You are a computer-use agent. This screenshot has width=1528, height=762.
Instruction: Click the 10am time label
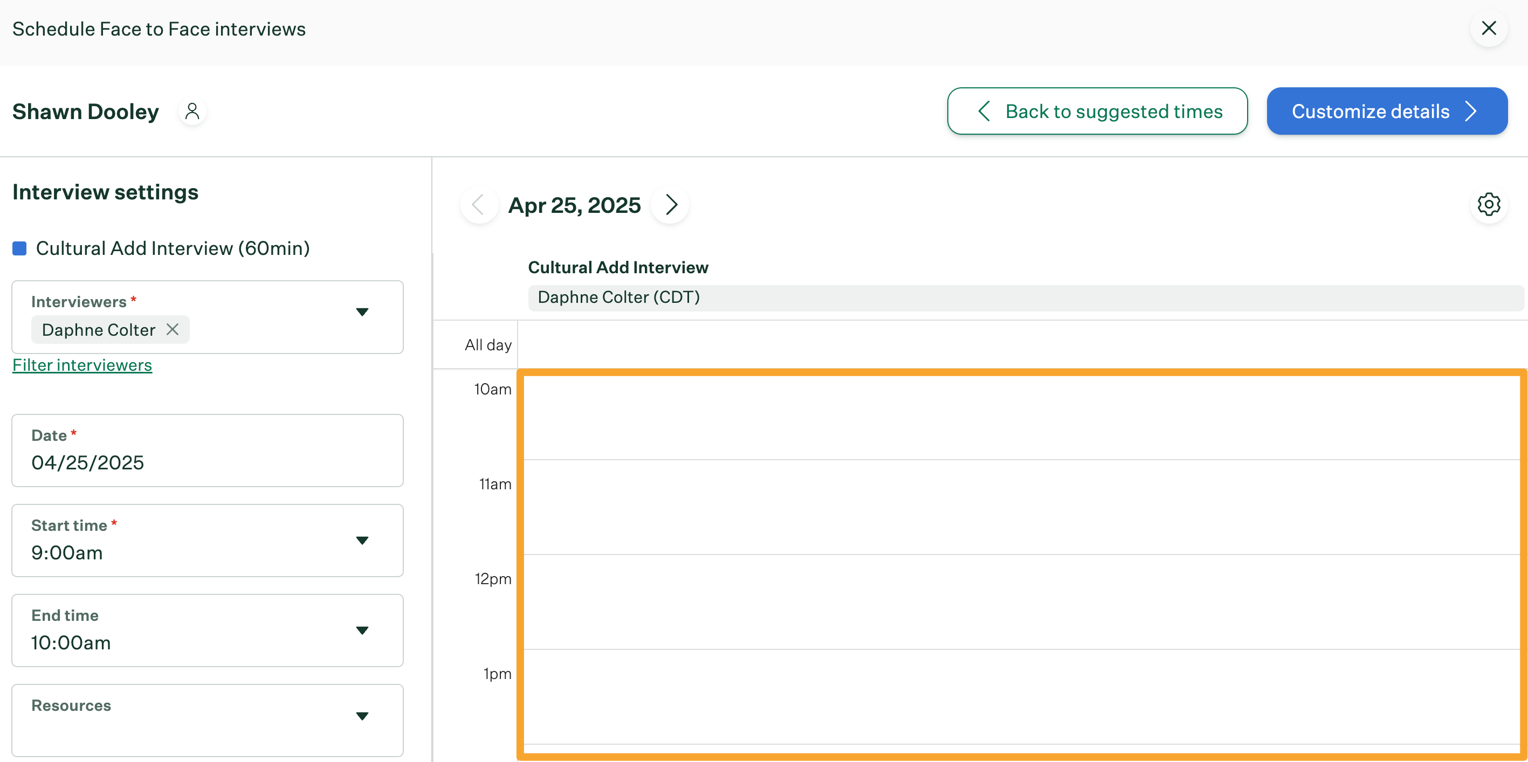(x=492, y=390)
